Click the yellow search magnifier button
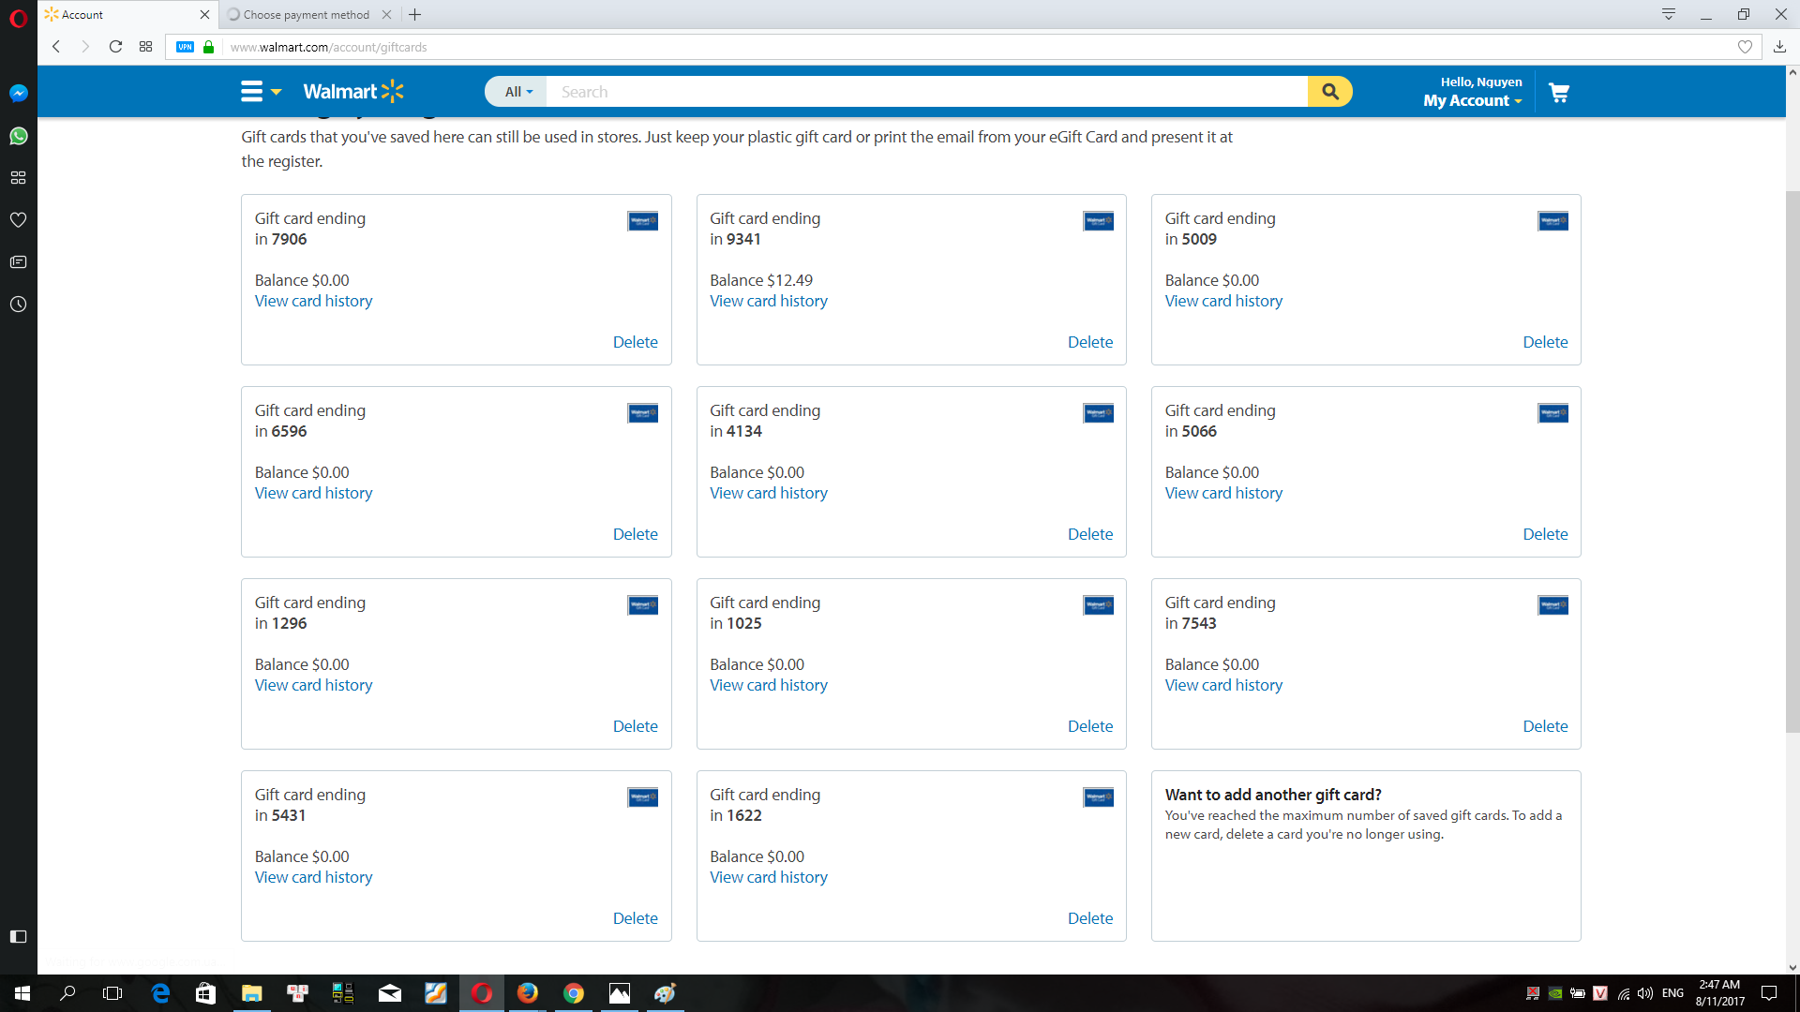This screenshot has height=1012, width=1800. 1329,92
